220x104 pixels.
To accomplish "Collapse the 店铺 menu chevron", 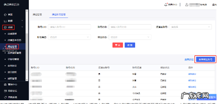I will (x=22, y=27).
